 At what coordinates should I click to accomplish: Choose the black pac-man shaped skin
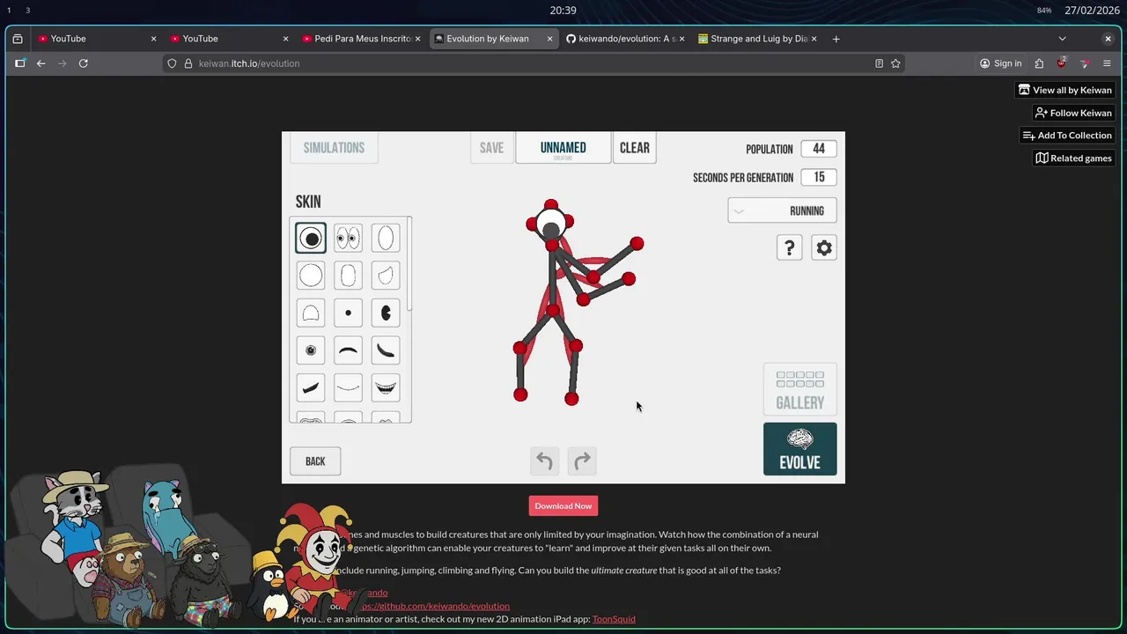pos(386,313)
